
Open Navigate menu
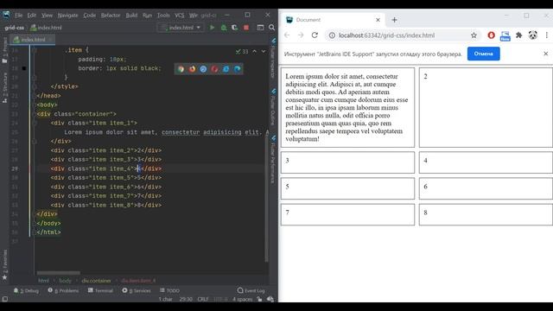(x=67, y=16)
